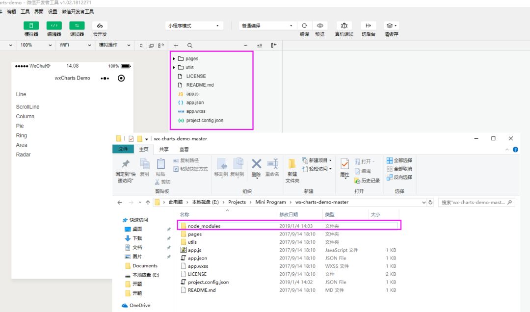
Task: Open the 模拟操作 dropdown
Action: [114, 45]
